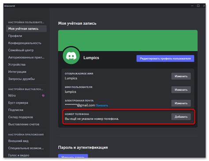Image resolution: width=209 pixels, height=161 pixels.
Task: Open the Профили settings section
Action: coord(15,36)
